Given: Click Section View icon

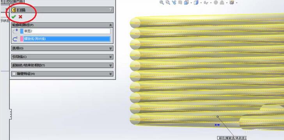Looking at the screenshot, I should pos(180,2).
